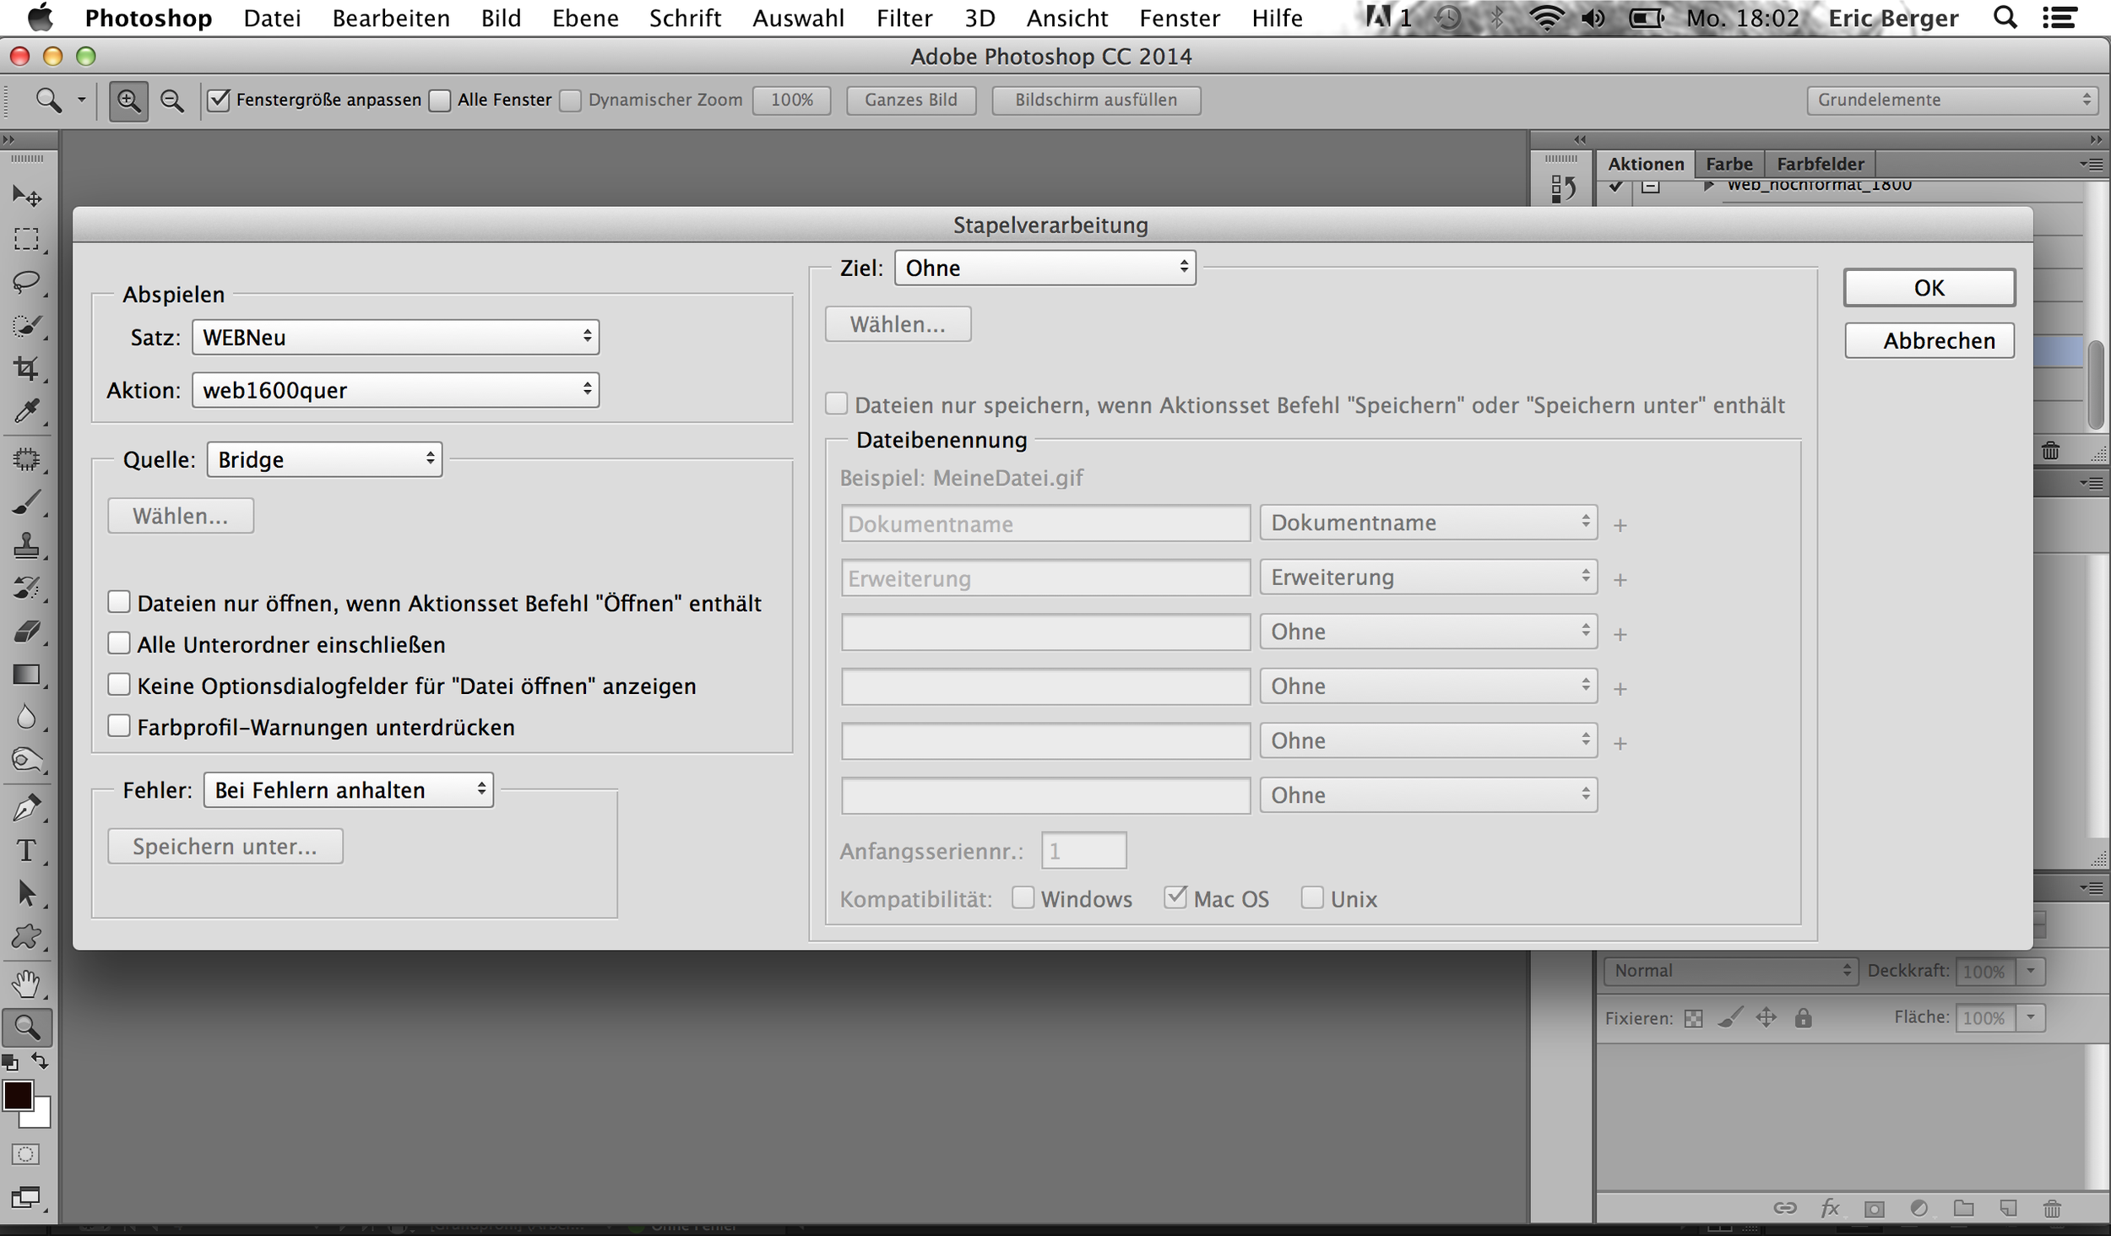Select the Brush tool
The width and height of the screenshot is (2111, 1236).
pos(27,503)
